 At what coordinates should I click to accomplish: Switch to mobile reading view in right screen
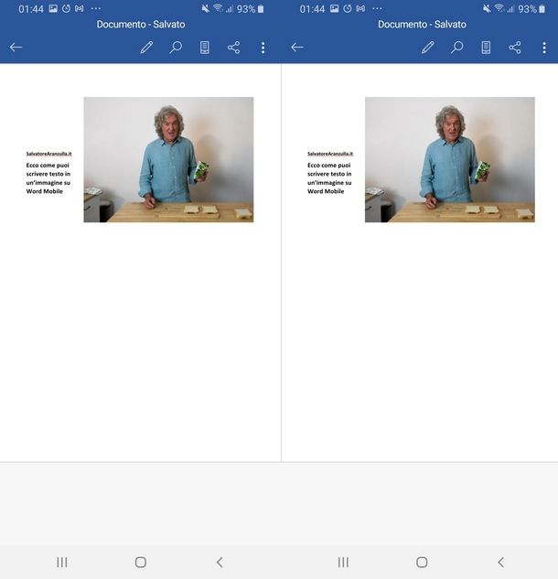pyautogui.click(x=486, y=48)
